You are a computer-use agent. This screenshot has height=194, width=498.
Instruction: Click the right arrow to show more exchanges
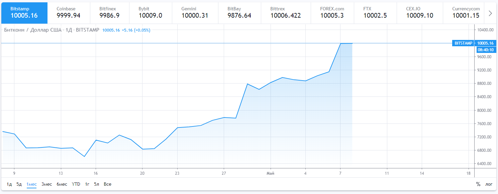(x=490, y=13)
